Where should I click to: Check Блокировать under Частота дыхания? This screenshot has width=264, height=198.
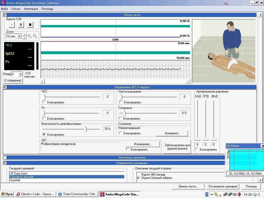click(121, 102)
